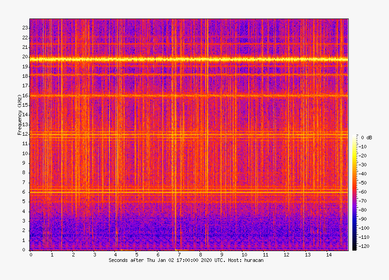Click time axis tick label '11' seconds

(x=266, y=255)
